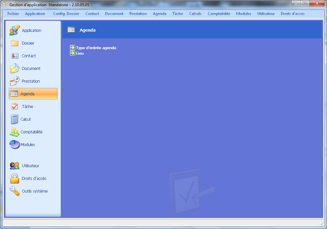
Task: Select the Utilisateur people icon
Action: [x=15, y=166]
